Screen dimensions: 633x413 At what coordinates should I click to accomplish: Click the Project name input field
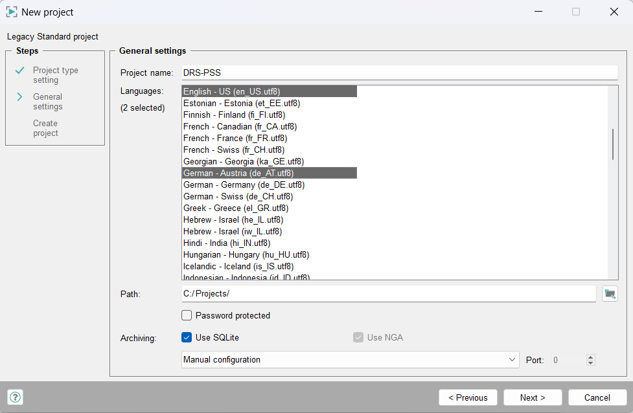pos(399,73)
